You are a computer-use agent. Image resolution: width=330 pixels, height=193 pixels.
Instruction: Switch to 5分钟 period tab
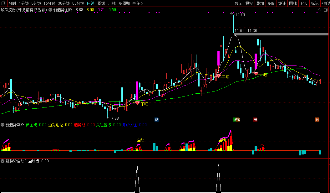[36, 3]
